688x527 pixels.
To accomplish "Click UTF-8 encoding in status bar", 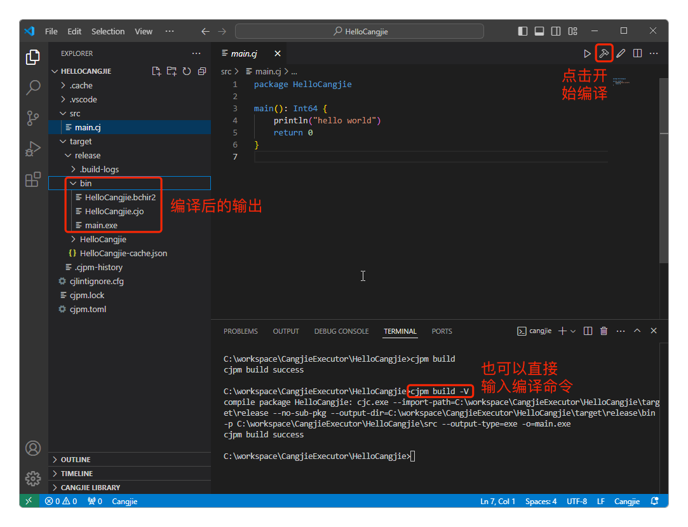I will click(x=577, y=501).
